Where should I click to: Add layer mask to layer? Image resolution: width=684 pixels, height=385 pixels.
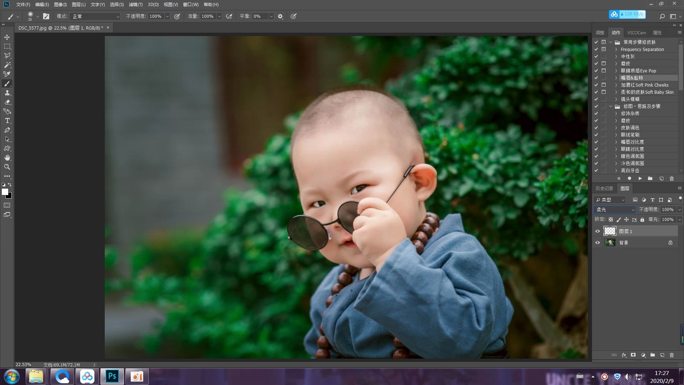click(x=633, y=355)
